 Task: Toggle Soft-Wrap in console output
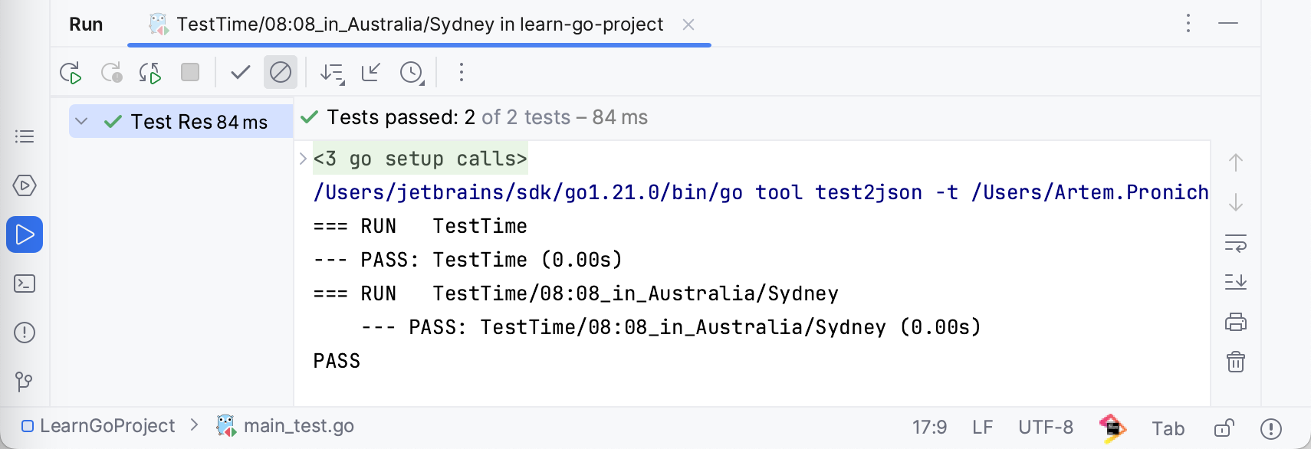click(1236, 244)
